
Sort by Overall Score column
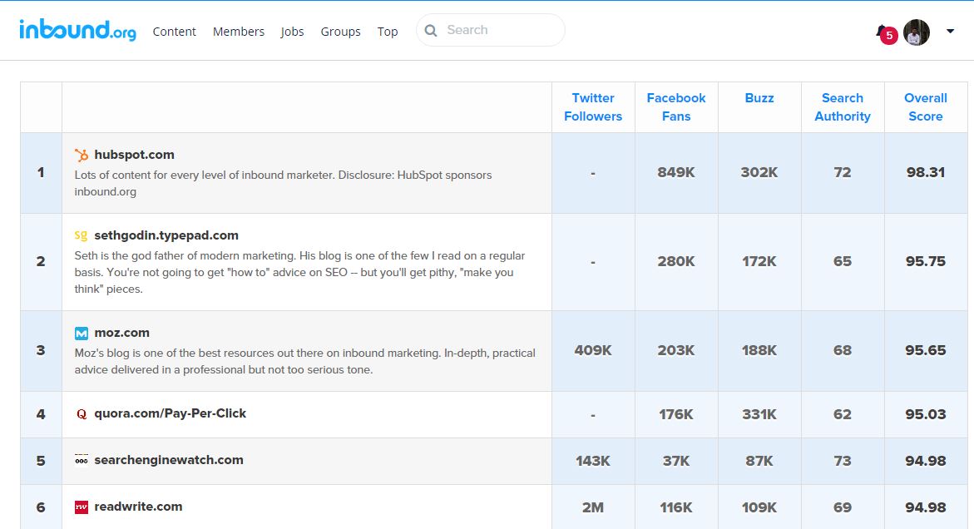coord(926,106)
